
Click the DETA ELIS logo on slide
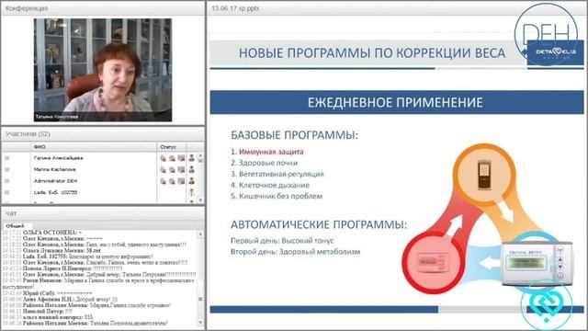point(555,52)
